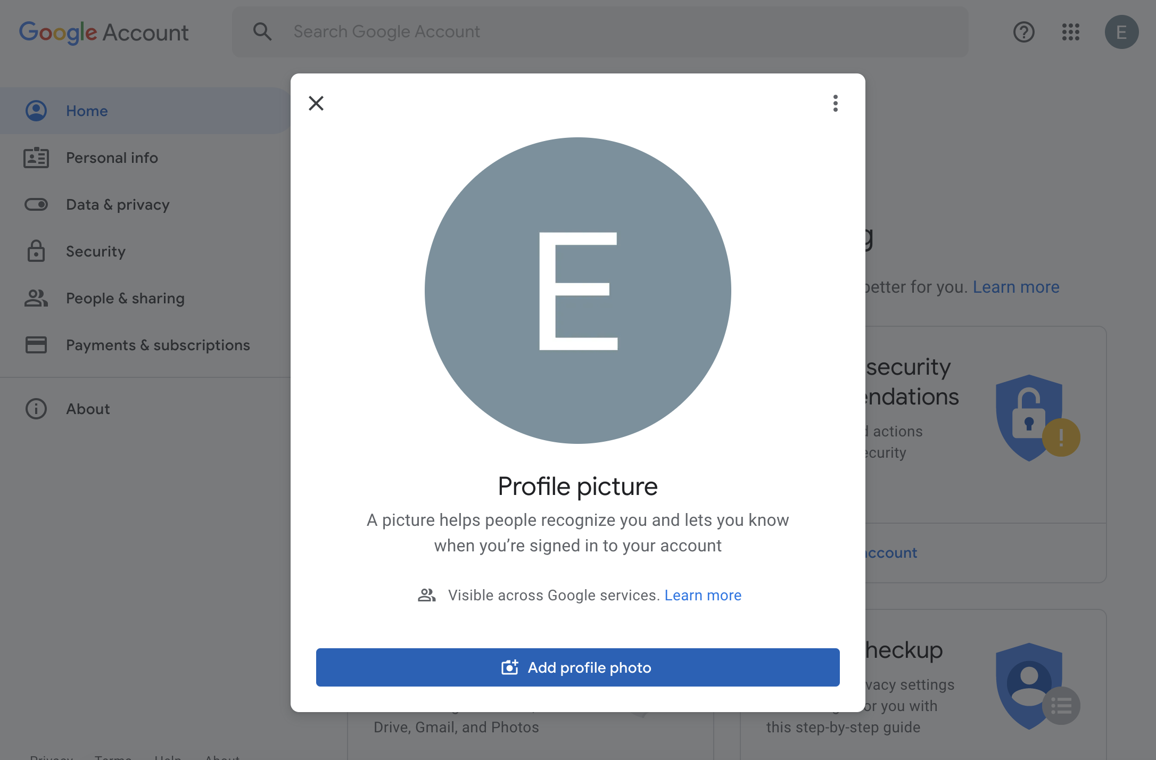This screenshot has height=760, width=1156.
Task: Open the Data & privacy section
Action: [118, 204]
